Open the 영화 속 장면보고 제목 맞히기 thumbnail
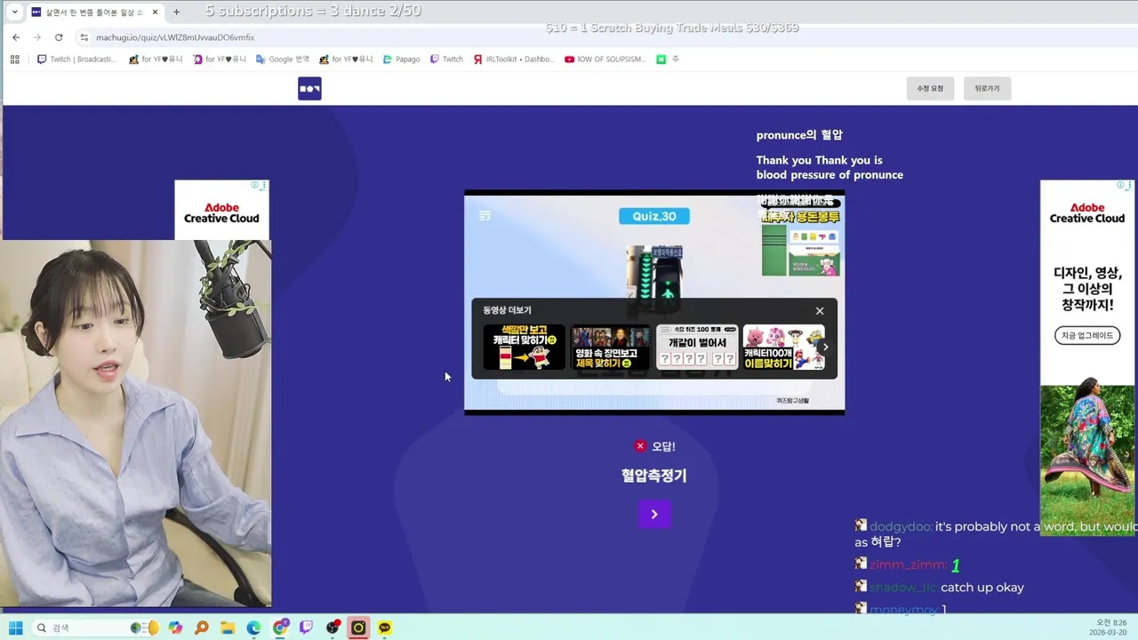The width and height of the screenshot is (1138, 640). (x=610, y=347)
